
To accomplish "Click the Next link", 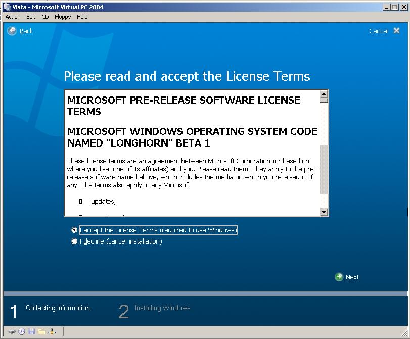I will (352, 277).
